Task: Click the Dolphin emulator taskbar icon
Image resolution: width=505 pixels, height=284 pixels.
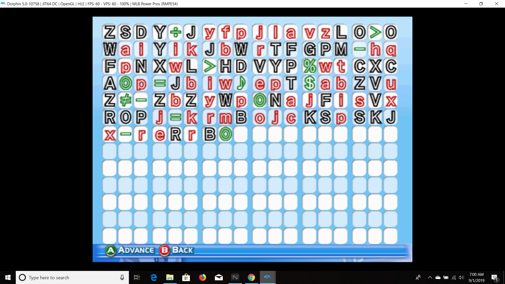Action: pos(268,277)
